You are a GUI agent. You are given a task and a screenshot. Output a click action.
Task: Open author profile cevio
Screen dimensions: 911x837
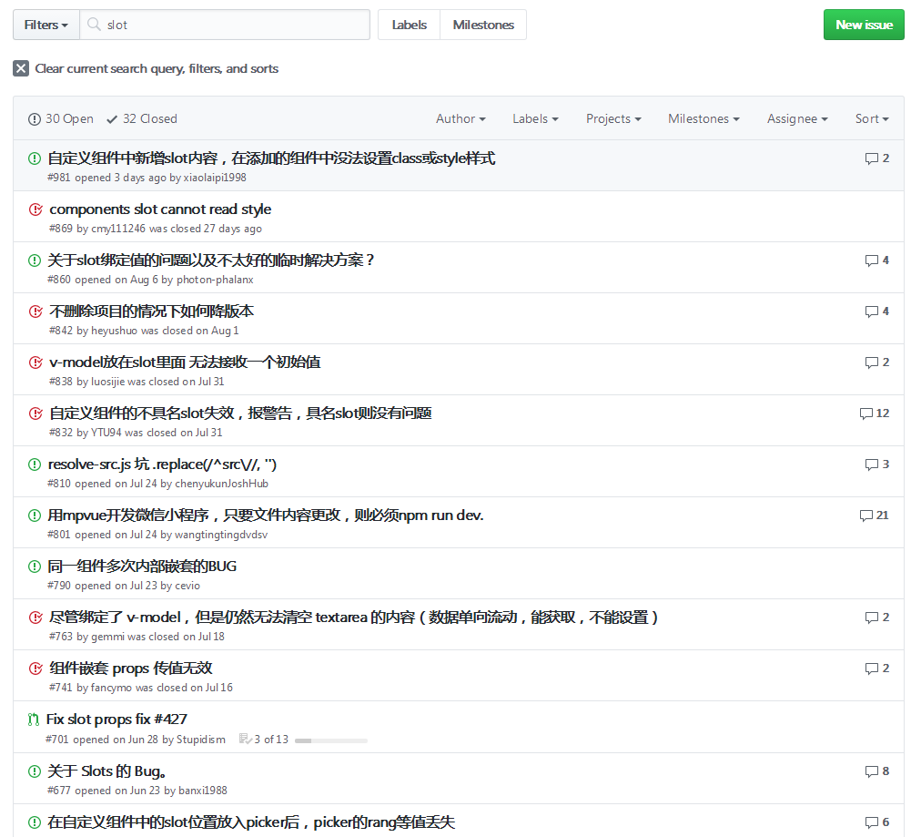coord(187,586)
